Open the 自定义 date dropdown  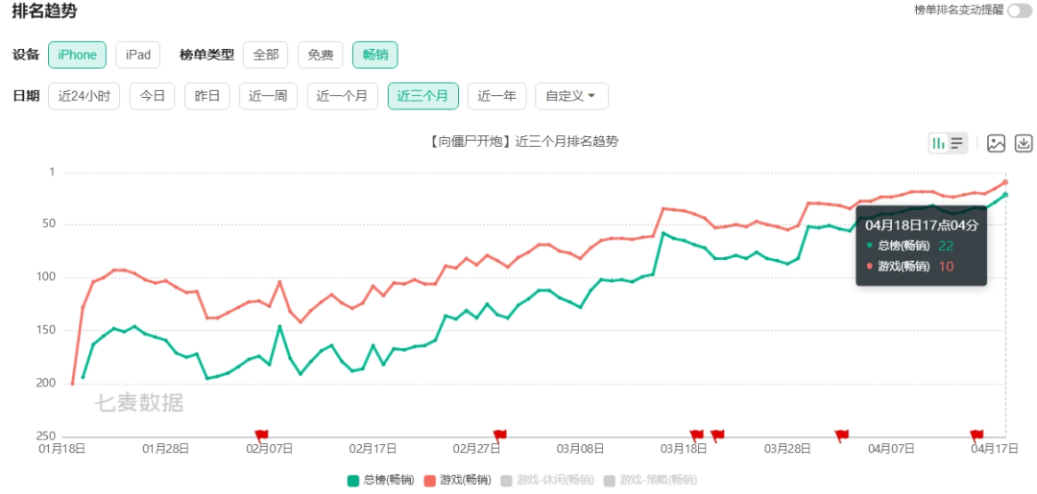pos(571,96)
